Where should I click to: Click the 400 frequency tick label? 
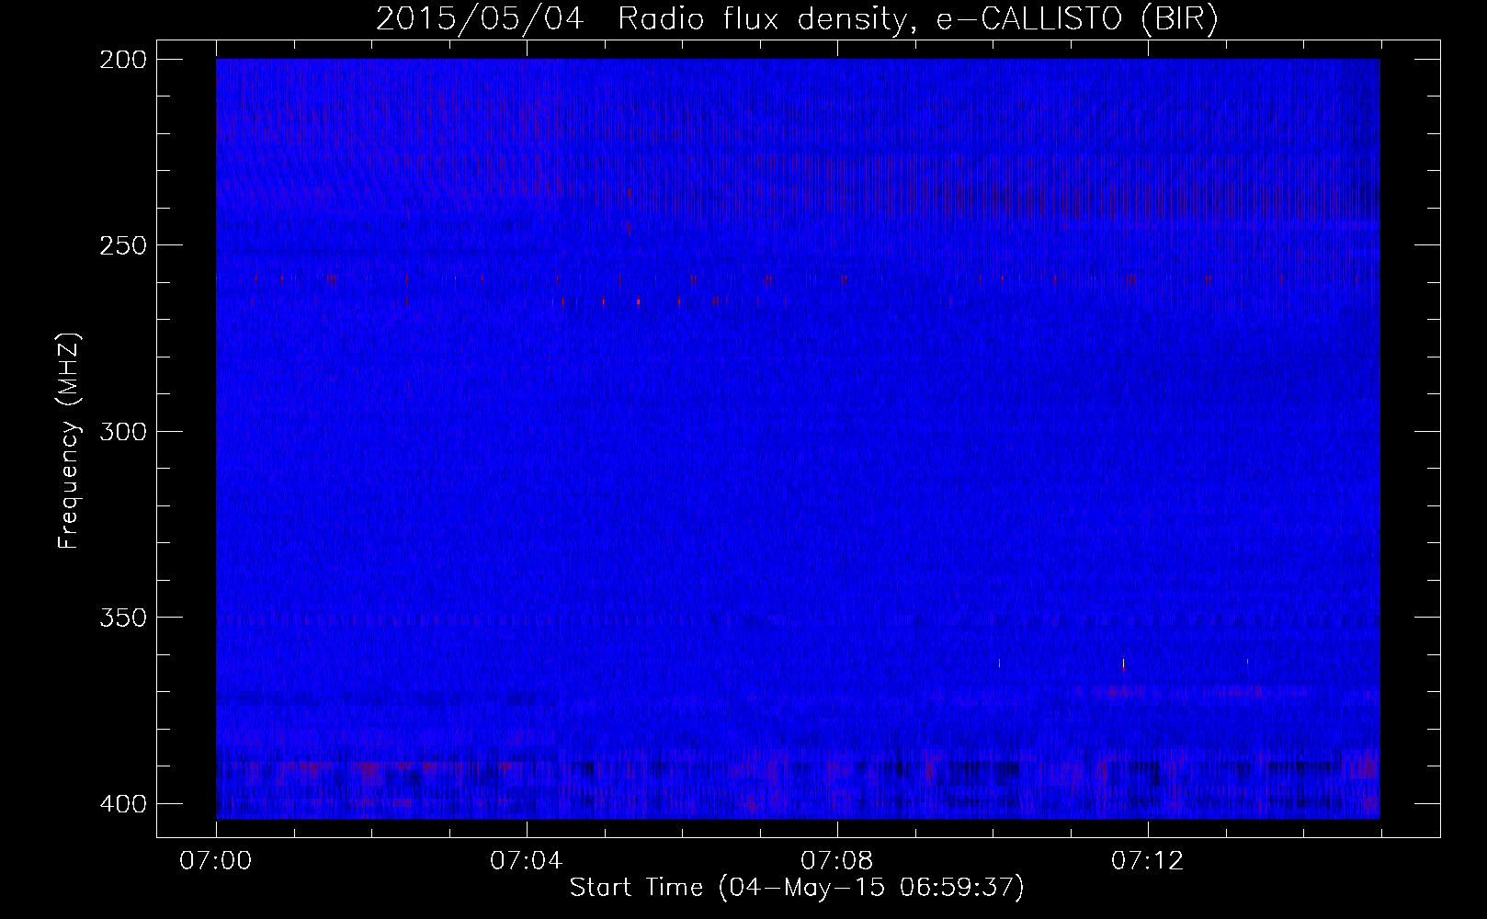click(x=122, y=804)
